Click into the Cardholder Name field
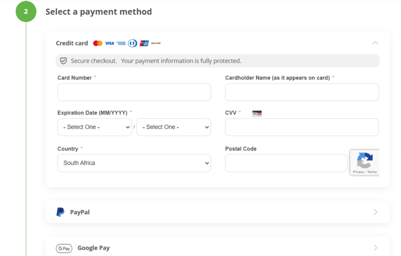The image size is (401, 256). (302, 92)
